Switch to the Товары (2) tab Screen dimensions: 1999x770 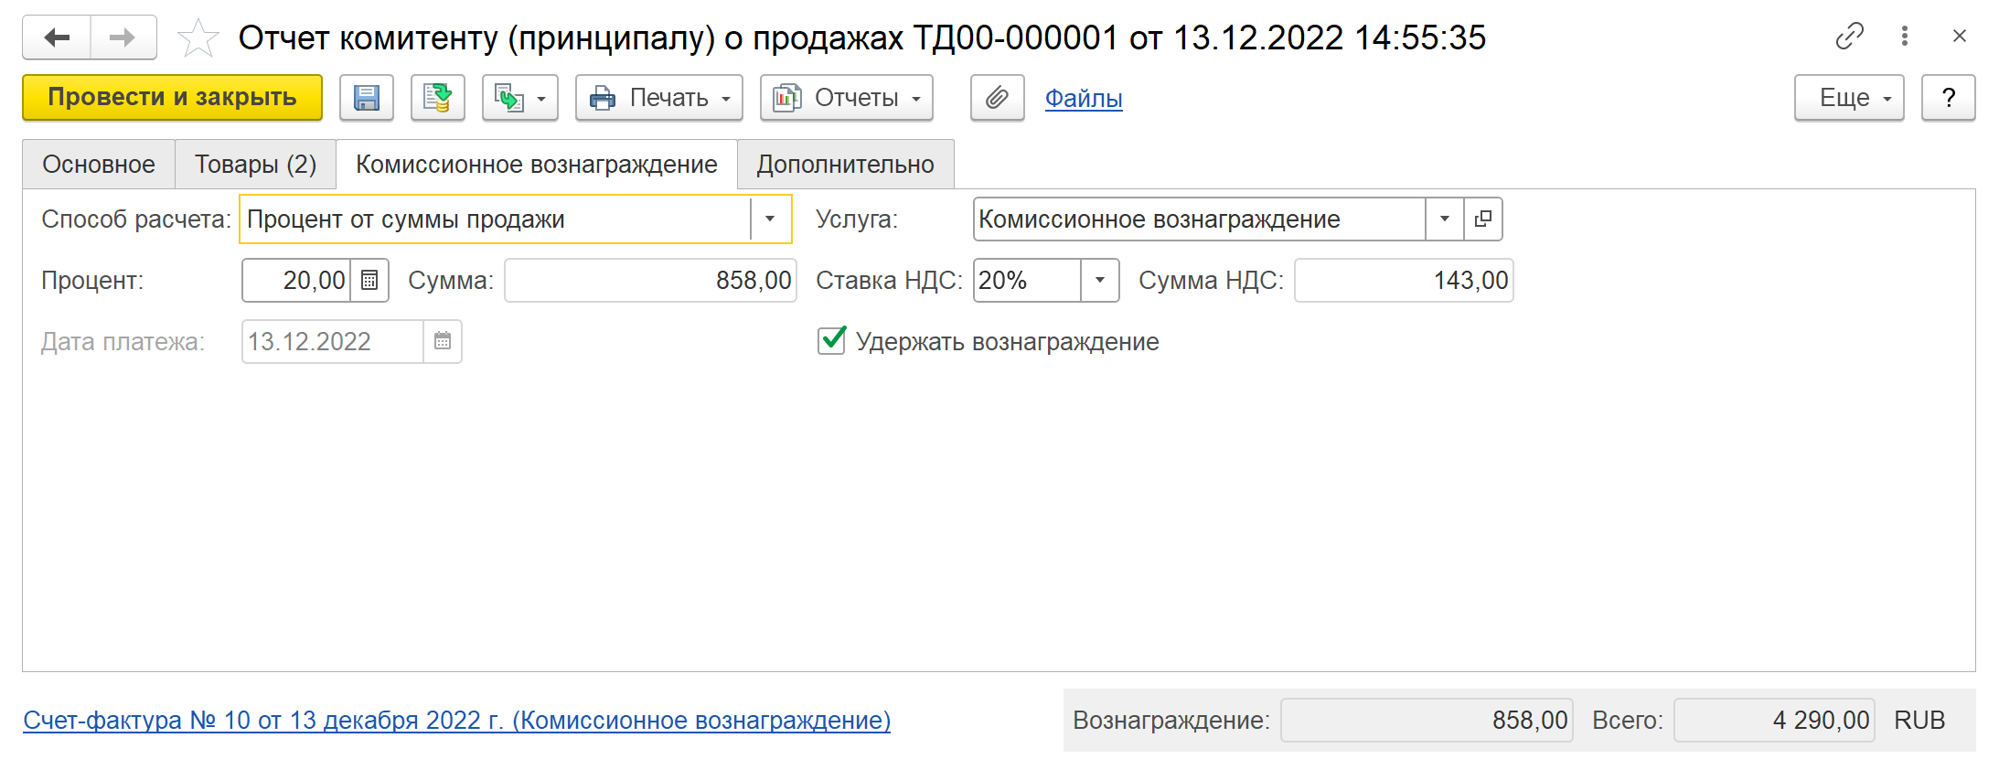[255, 165]
